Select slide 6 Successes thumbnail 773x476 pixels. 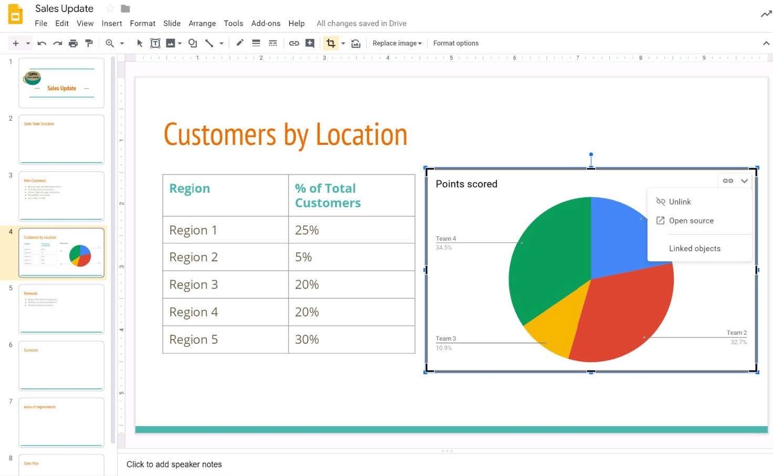point(61,366)
